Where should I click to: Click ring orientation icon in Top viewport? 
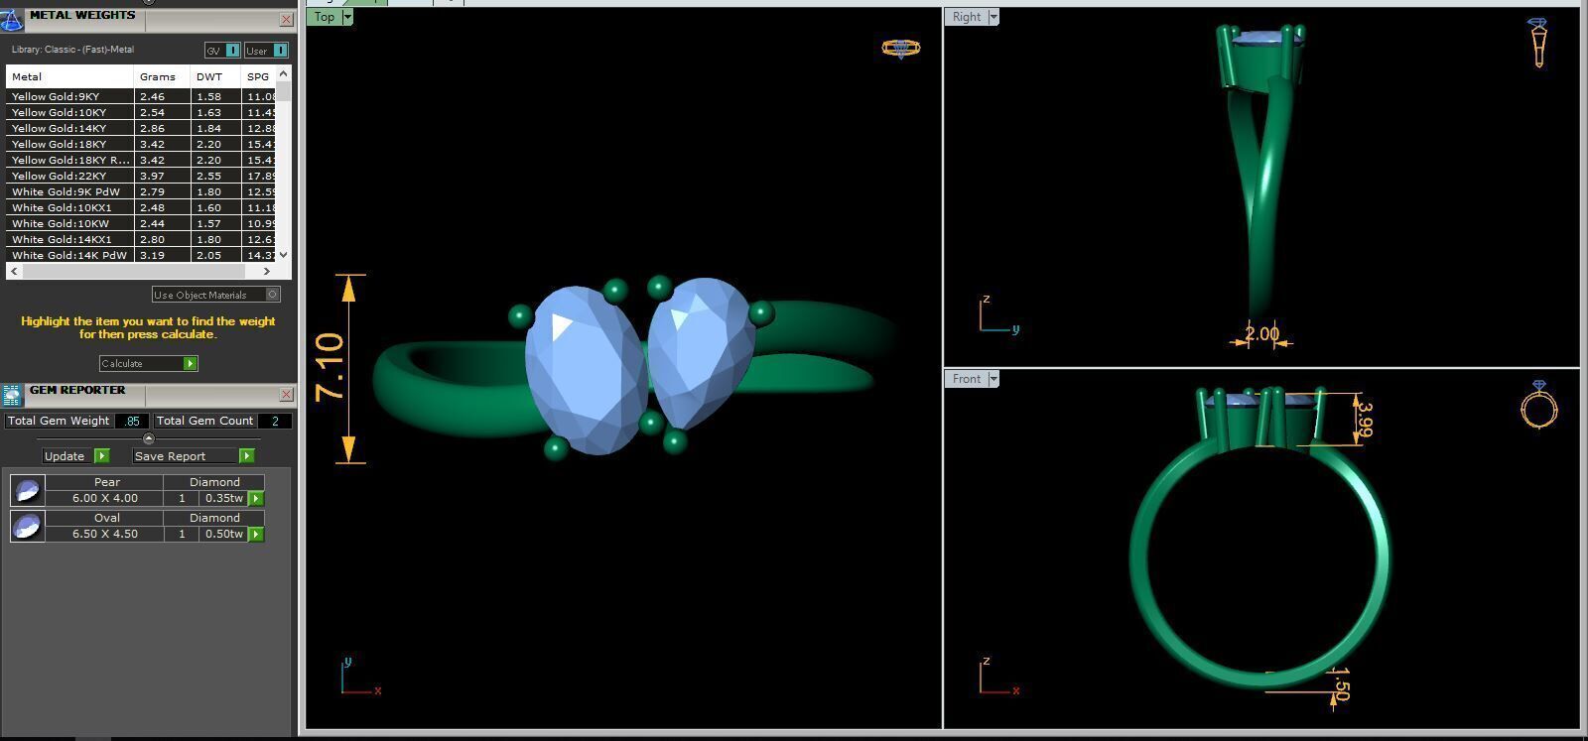coord(900,48)
